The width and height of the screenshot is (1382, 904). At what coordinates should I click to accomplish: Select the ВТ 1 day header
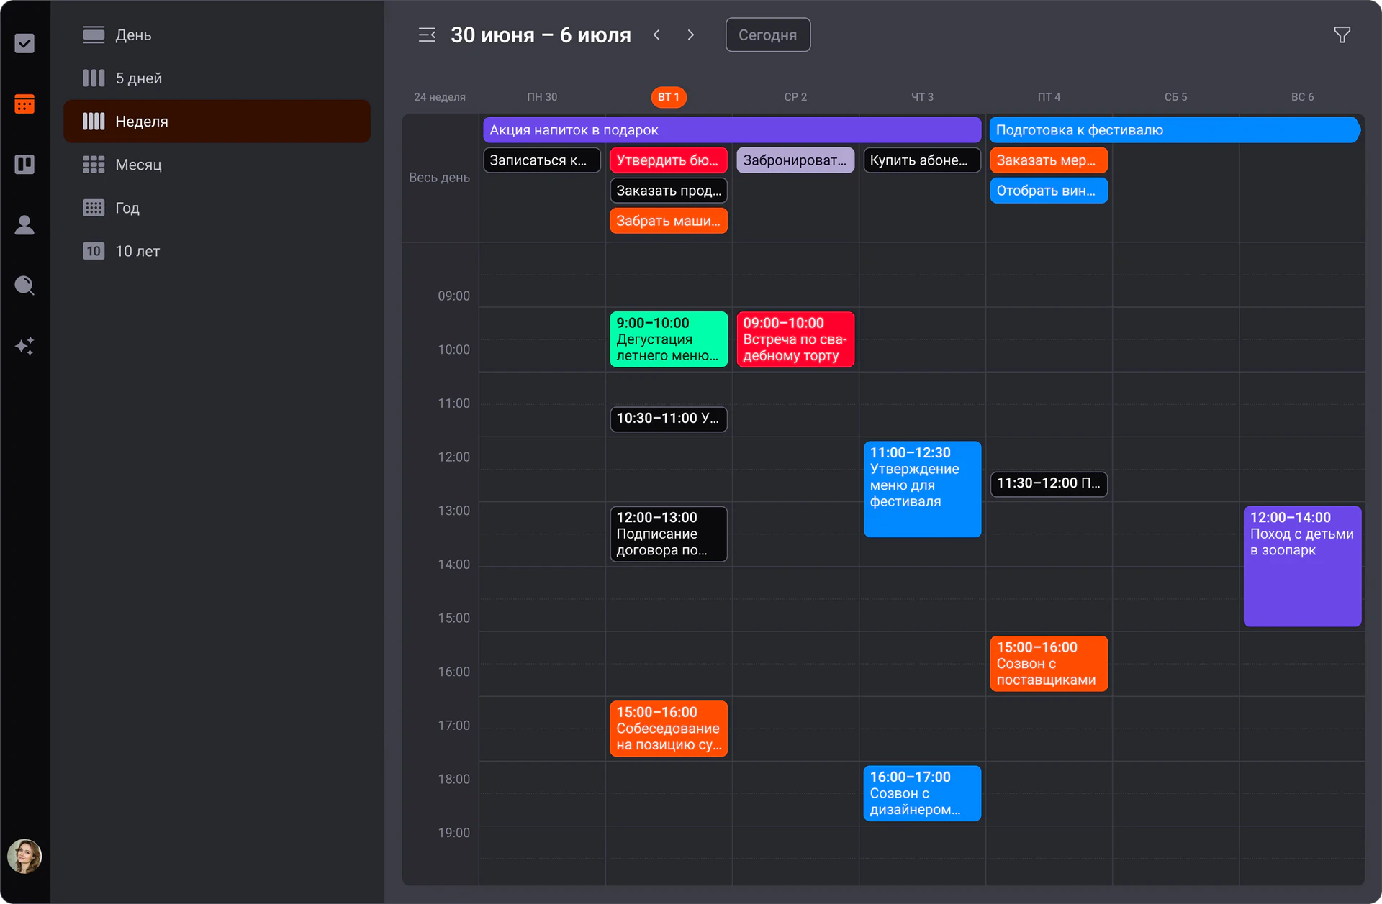pyautogui.click(x=669, y=97)
